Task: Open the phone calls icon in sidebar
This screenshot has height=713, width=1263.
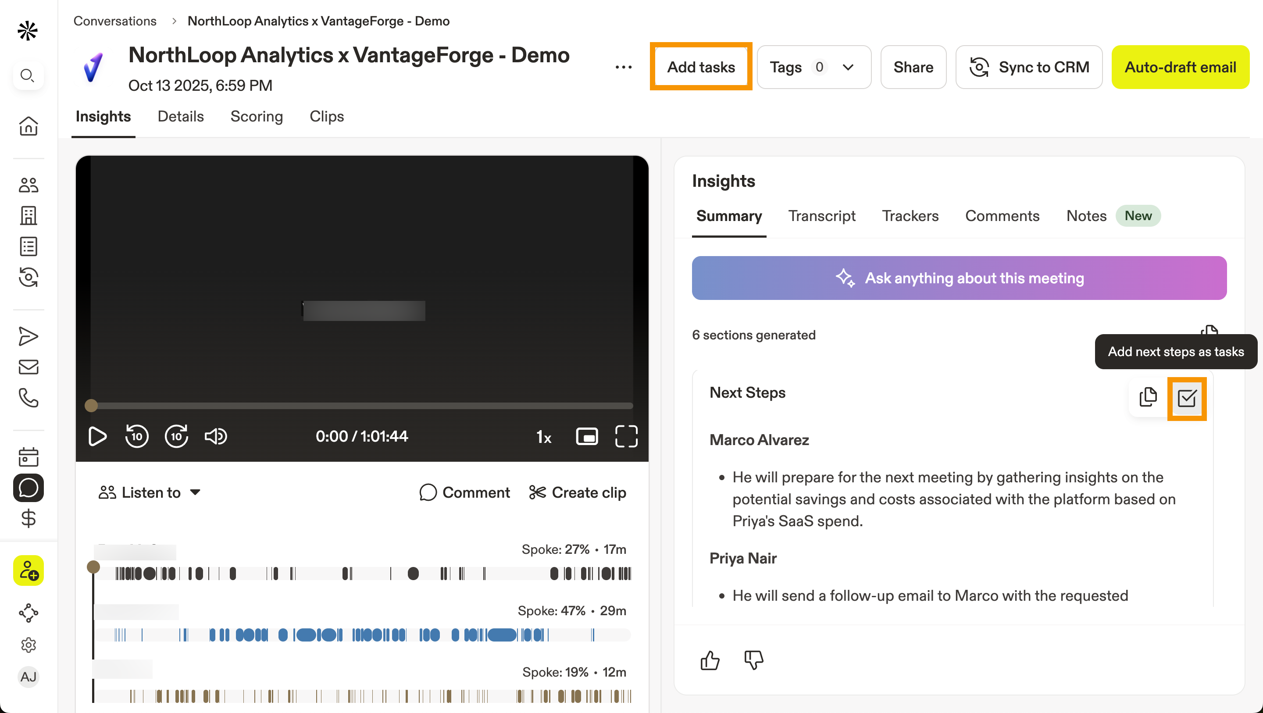Action: [x=28, y=398]
